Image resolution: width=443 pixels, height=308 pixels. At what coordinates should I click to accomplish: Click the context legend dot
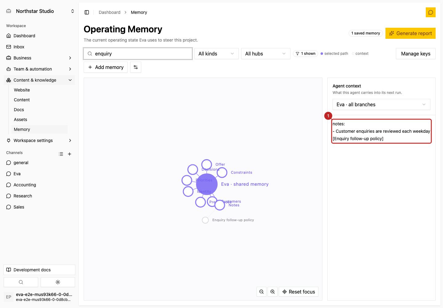click(353, 54)
